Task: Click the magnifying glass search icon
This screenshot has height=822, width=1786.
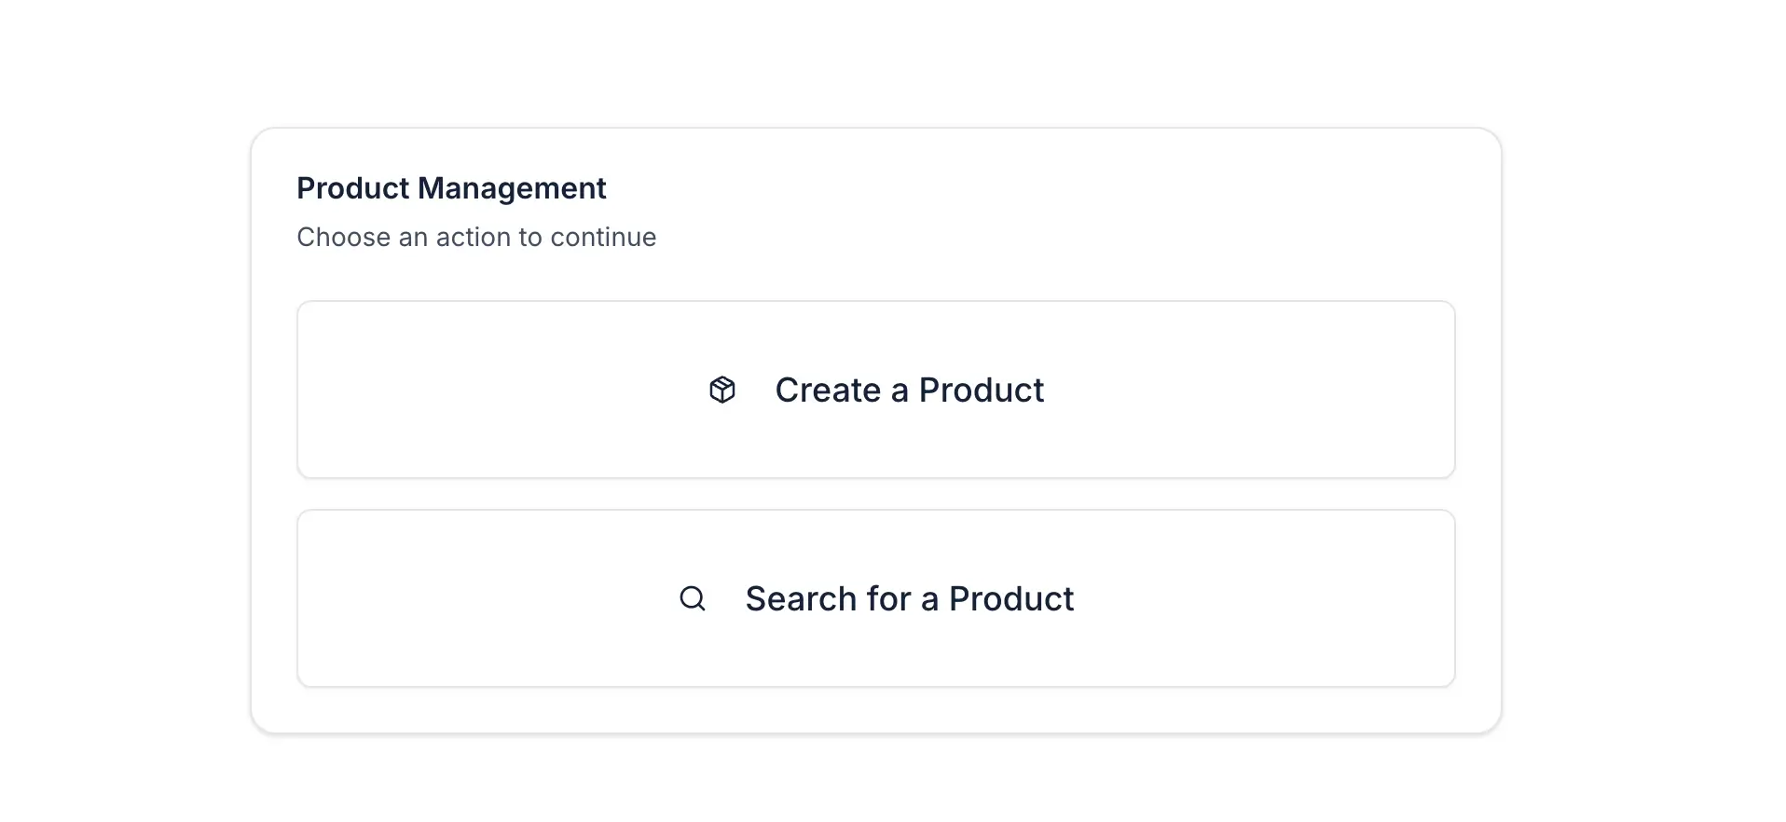Action: coord(692,598)
